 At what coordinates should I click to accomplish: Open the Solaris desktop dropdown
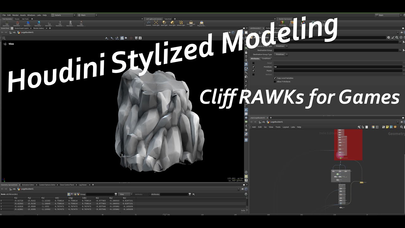tap(63, 15)
